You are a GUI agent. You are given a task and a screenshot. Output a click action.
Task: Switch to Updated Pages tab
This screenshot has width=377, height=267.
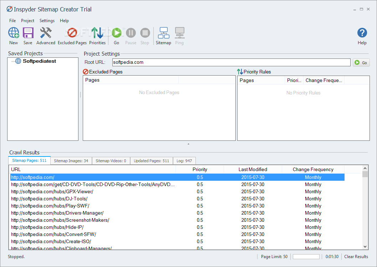[152, 161]
